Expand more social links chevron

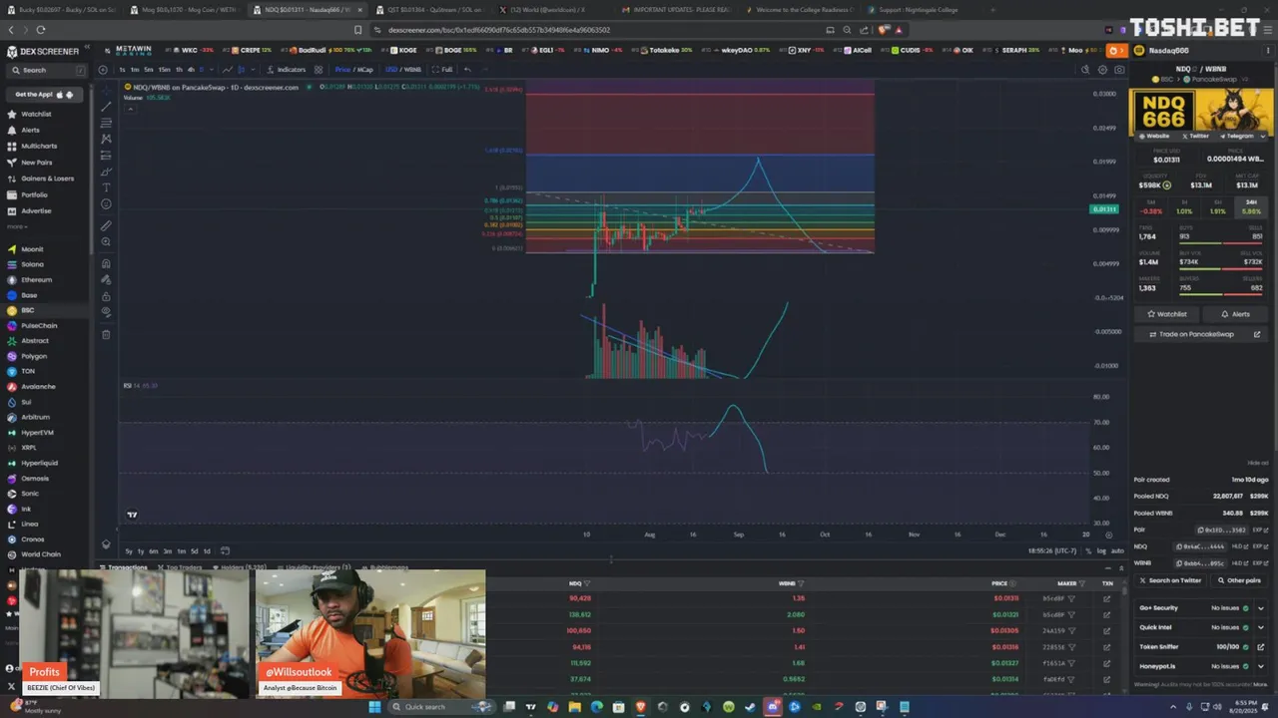point(1262,136)
